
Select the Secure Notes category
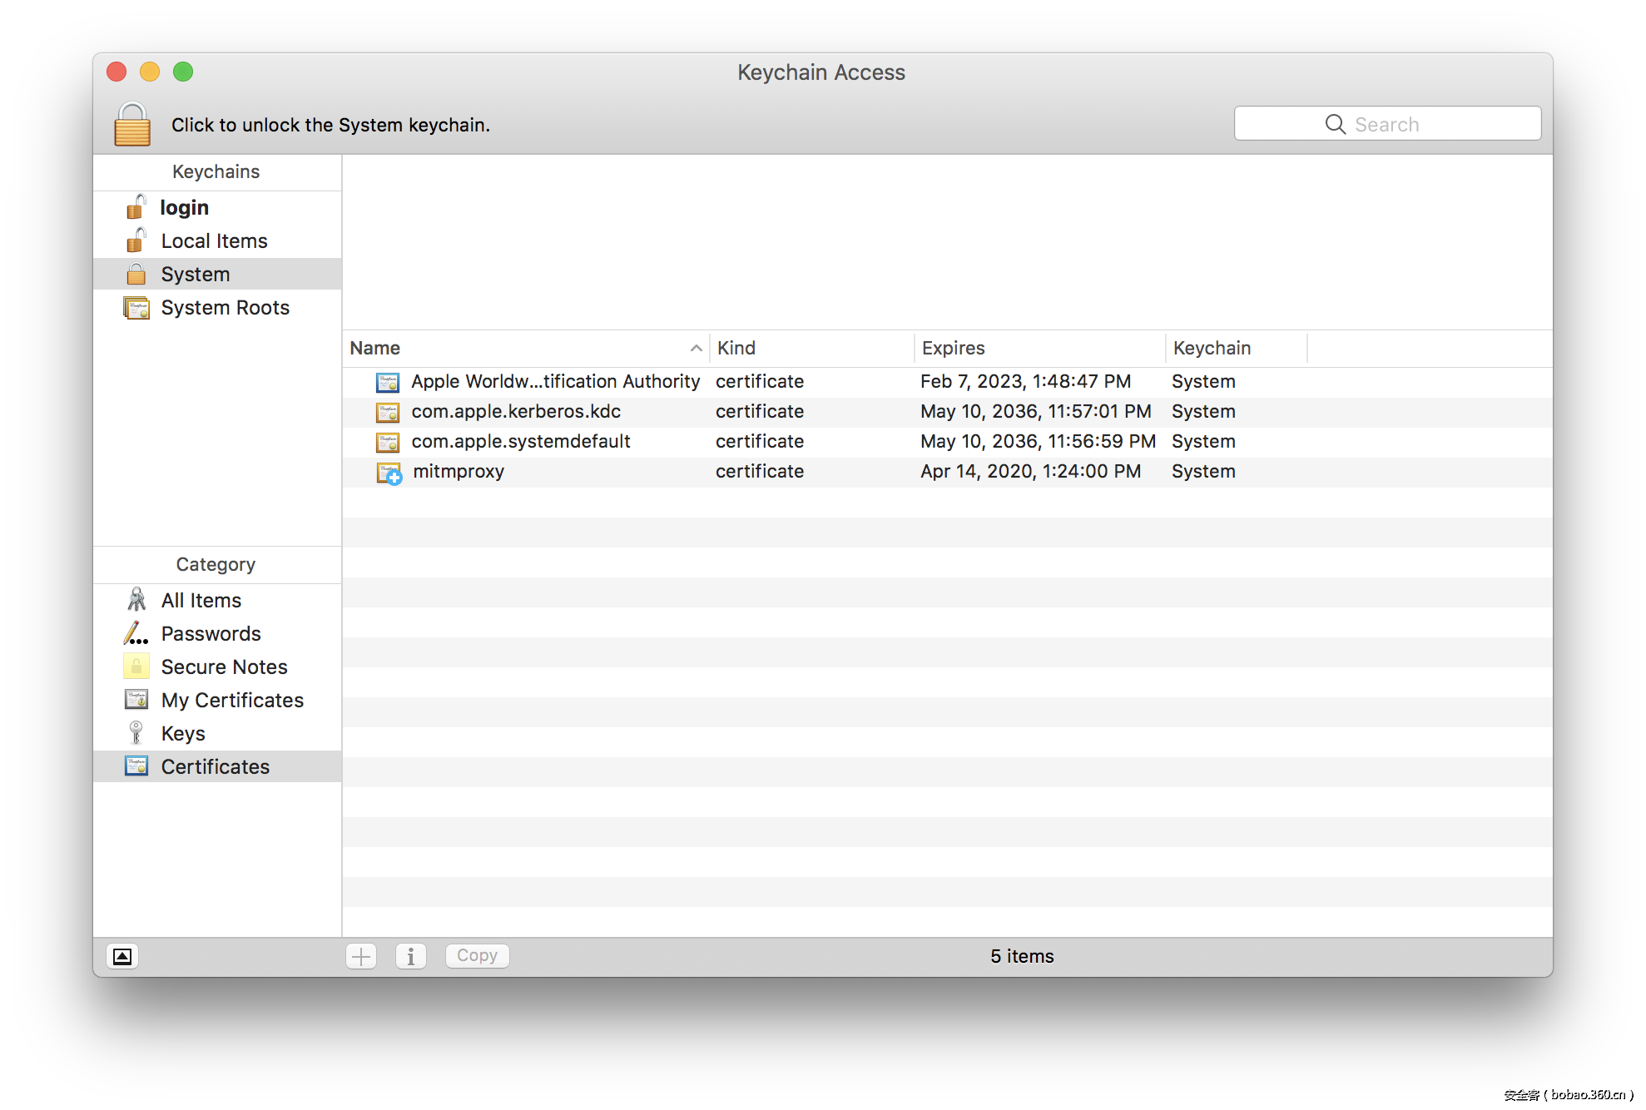tap(224, 667)
